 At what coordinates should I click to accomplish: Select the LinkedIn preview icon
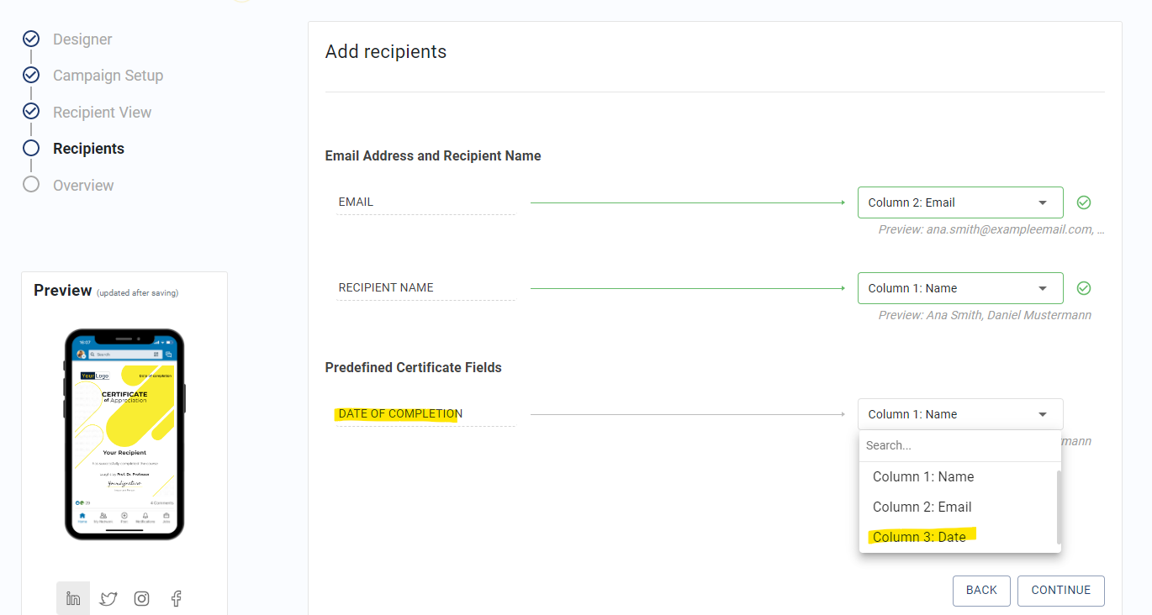point(73,598)
